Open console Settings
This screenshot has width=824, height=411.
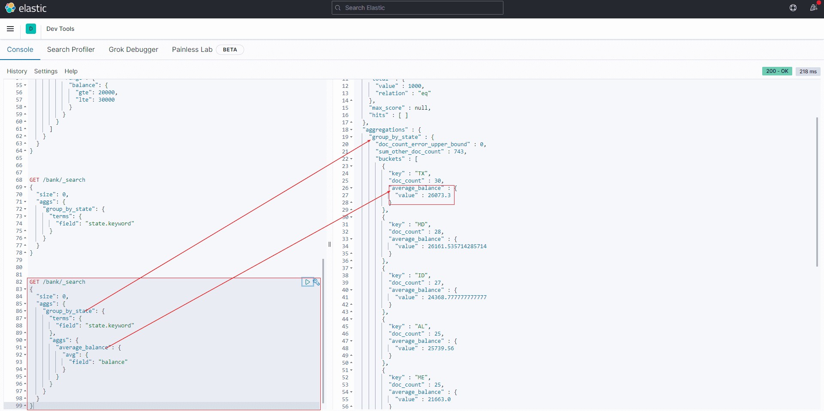(x=46, y=71)
